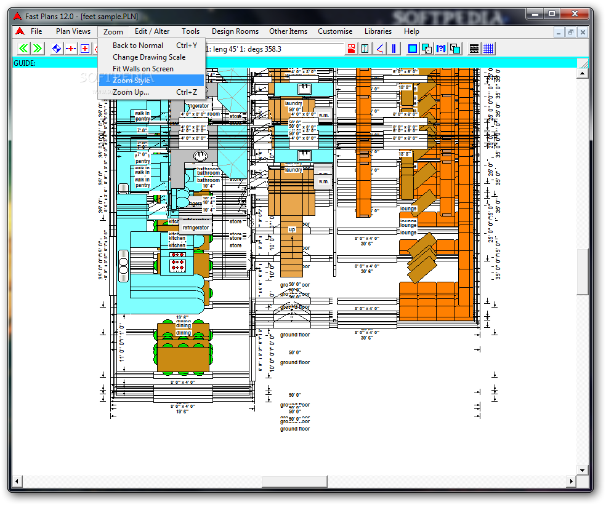Open the Help menu
Viewport: 606px width, 505px height.
tap(411, 31)
